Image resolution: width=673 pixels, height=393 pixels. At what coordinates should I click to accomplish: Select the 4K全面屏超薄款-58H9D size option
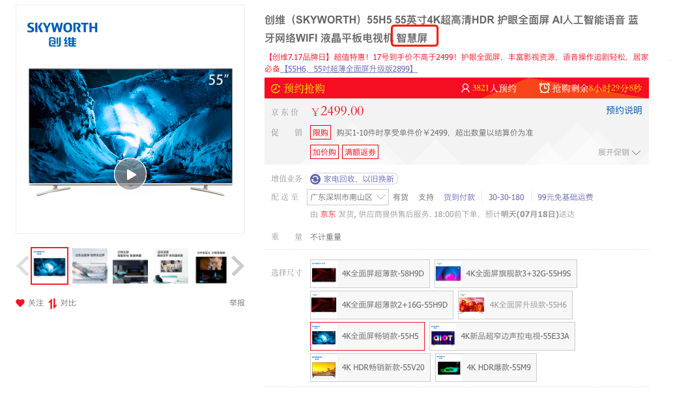click(369, 274)
